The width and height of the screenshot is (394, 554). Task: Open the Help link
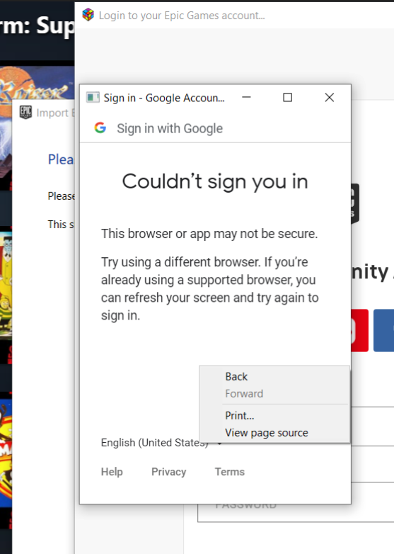click(112, 472)
